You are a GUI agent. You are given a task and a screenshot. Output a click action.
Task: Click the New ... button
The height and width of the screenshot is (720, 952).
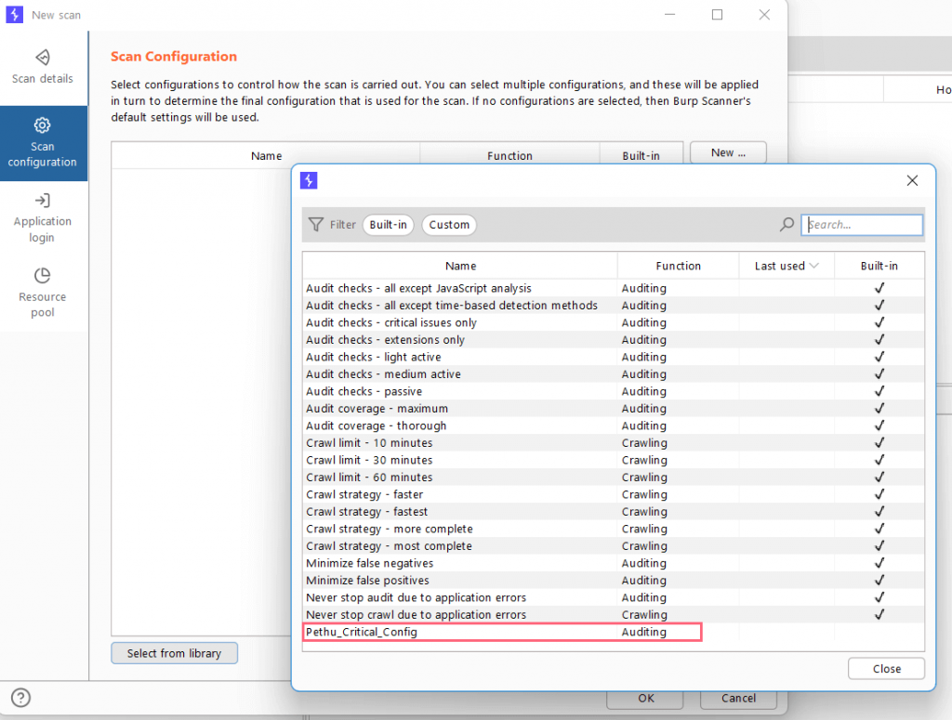click(728, 153)
